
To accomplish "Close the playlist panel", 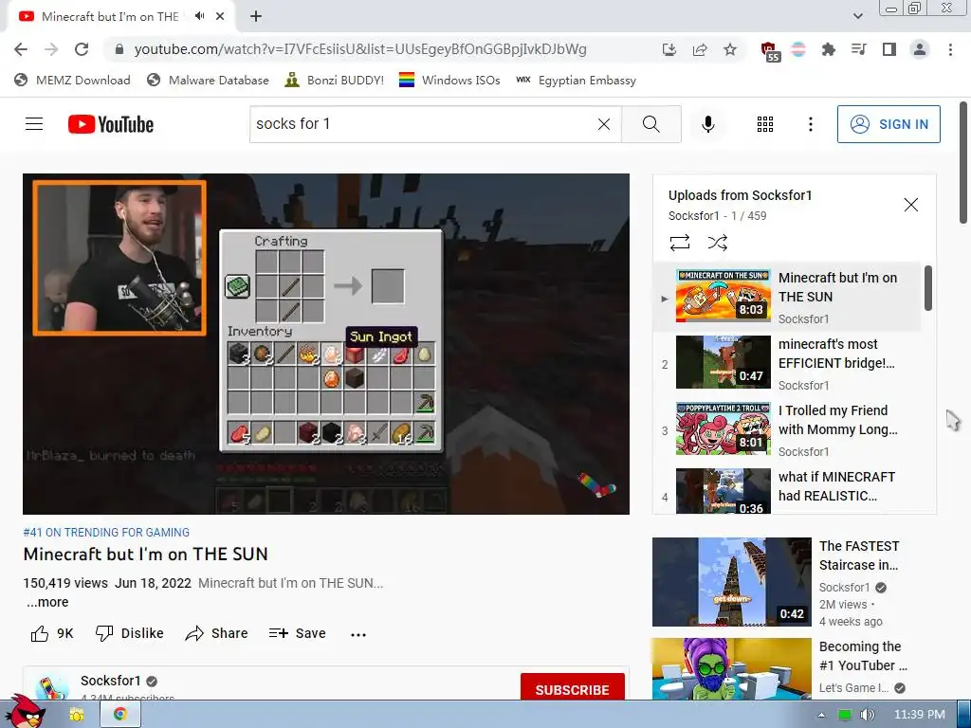I will [x=910, y=205].
